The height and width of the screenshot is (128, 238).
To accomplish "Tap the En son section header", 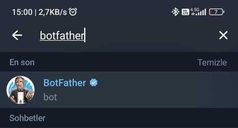I will click(x=22, y=62).
